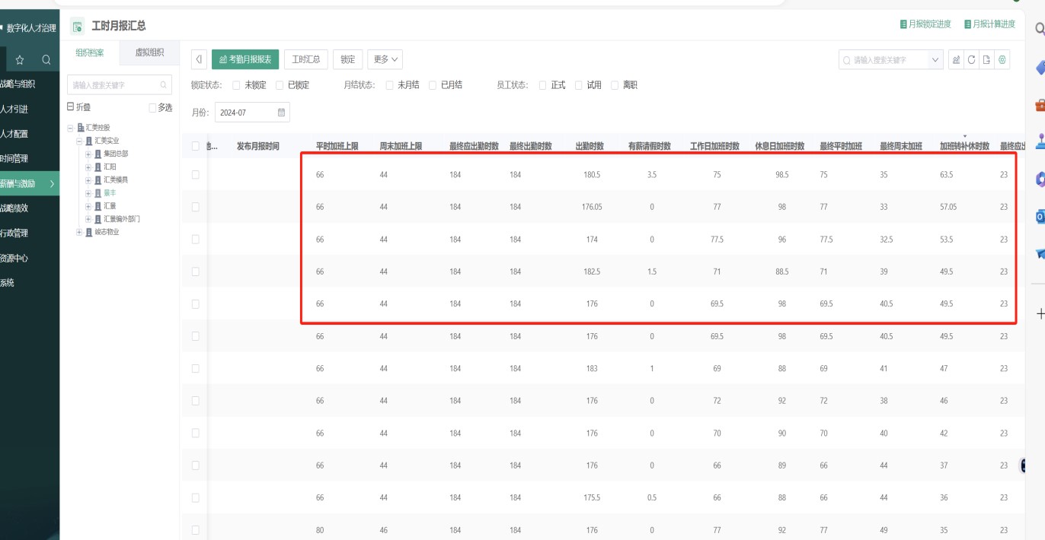
Task: Open the 更多 dropdown menu
Action: pos(385,59)
